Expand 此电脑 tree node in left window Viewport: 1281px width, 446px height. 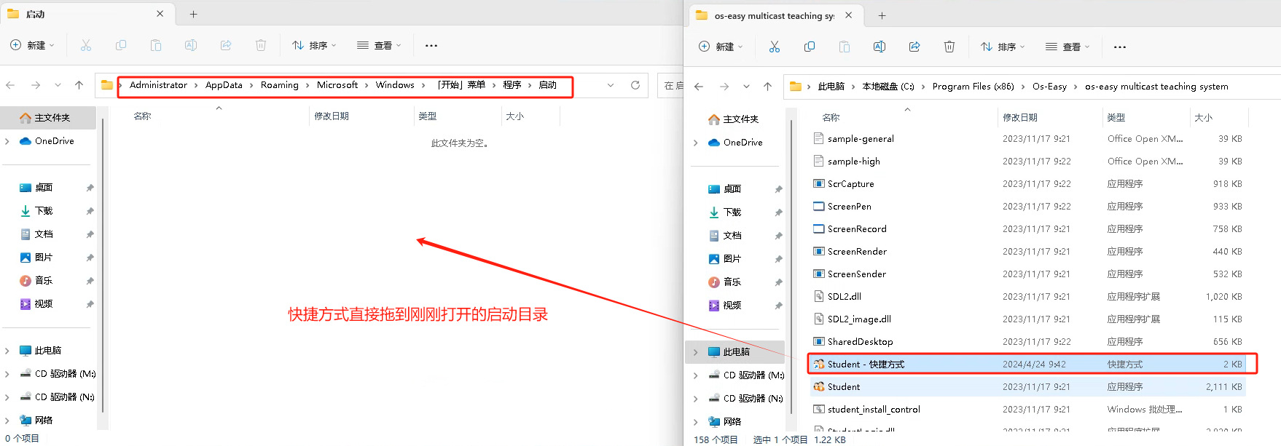[7, 351]
